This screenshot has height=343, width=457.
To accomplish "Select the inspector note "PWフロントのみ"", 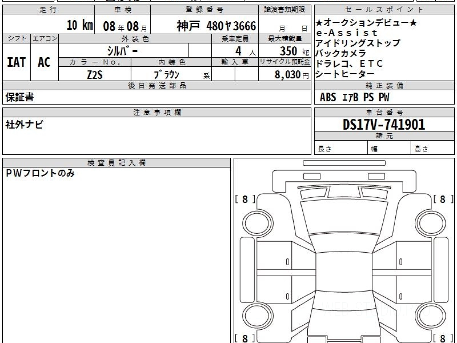I will [x=40, y=174].
